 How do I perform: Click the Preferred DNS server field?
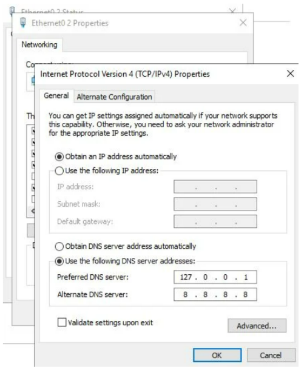click(x=215, y=277)
